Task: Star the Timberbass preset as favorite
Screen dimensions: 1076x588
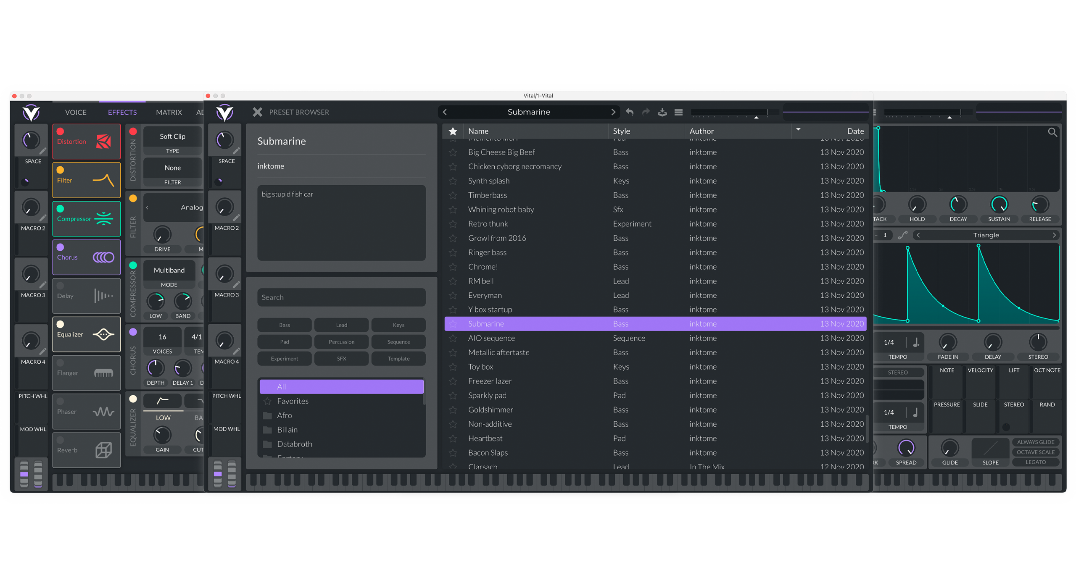Action: coord(453,195)
